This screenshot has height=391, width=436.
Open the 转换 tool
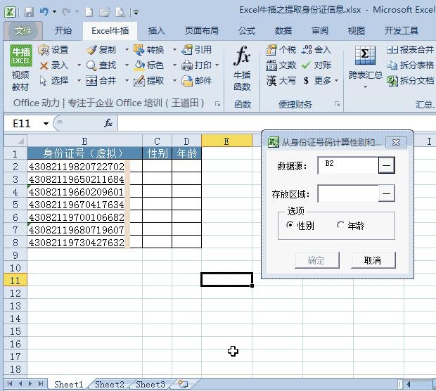point(149,50)
